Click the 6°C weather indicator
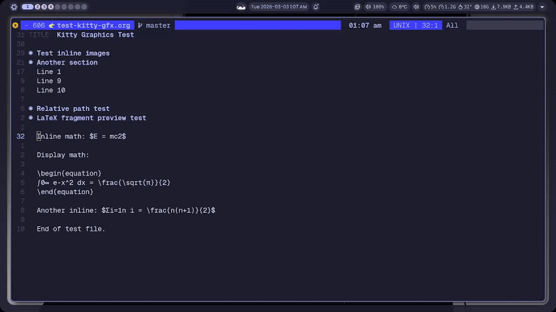This screenshot has width=556, height=312. pyautogui.click(x=400, y=7)
